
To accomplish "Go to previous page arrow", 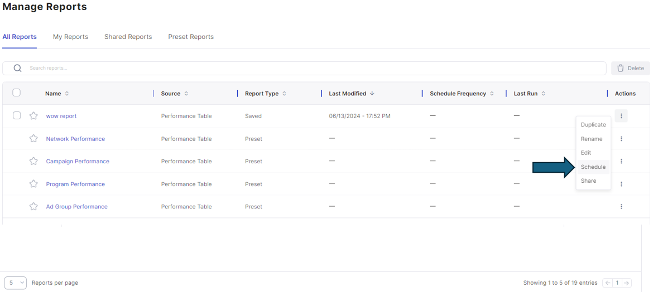I will pyautogui.click(x=608, y=283).
